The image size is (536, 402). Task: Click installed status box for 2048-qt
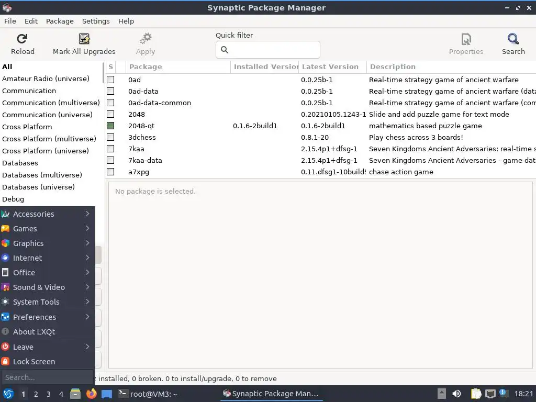click(x=110, y=126)
